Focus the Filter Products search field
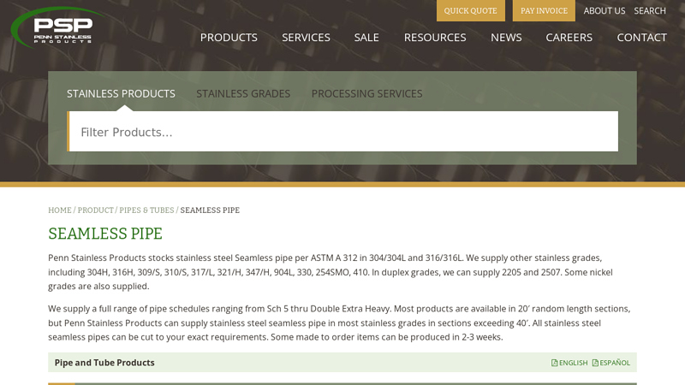Screen dimensions: 685x385 pyautogui.click(x=342, y=132)
